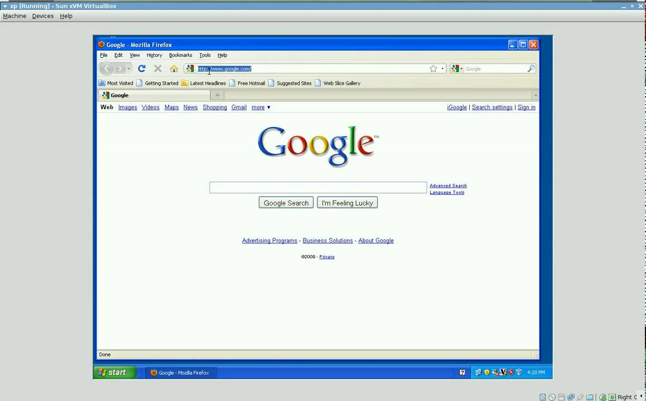Click the Firefox forward arrow button
This screenshot has height=401, width=646.
point(119,69)
